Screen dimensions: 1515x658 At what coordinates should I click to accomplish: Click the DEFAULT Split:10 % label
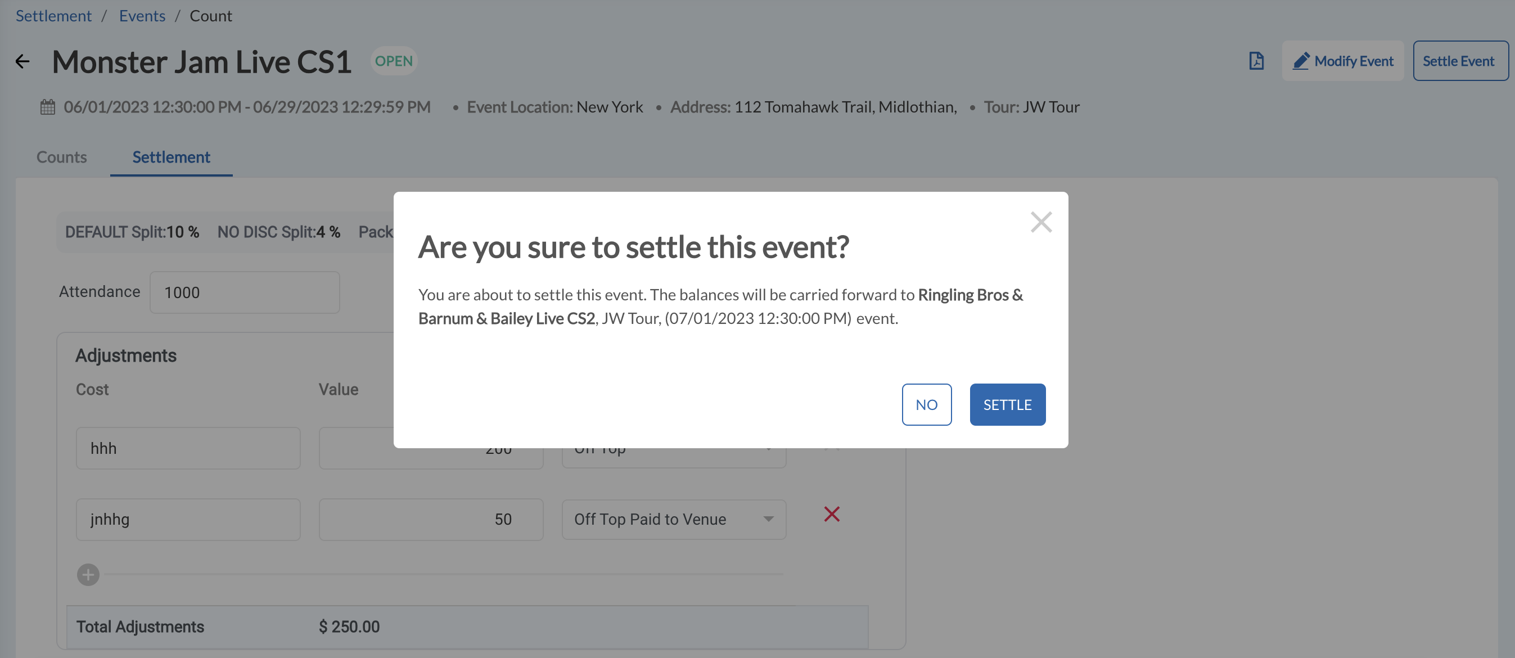[132, 232]
